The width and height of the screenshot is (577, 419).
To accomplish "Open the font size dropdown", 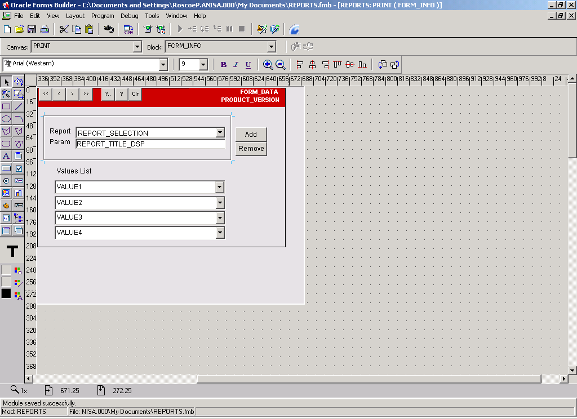I will 203,65.
